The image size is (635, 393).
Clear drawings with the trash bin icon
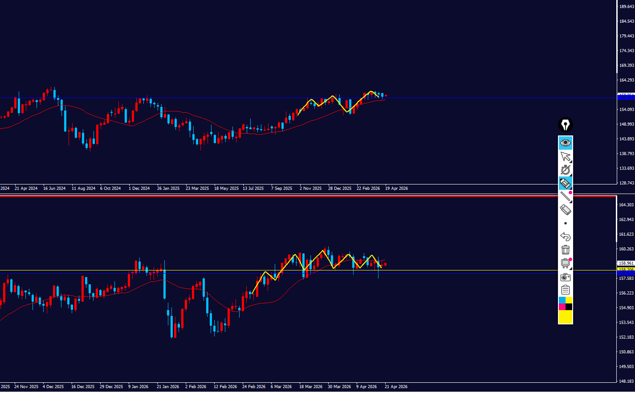pos(565,250)
